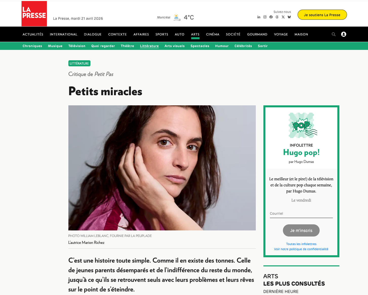The image size is (368, 295).
Task: Visit the La Presse Facebook page
Action: (x=271, y=17)
